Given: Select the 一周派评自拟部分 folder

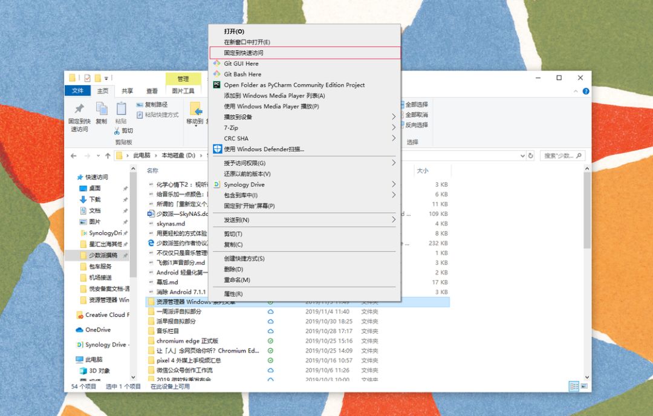Looking at the screenshot, I should click(x=179, y=311).
